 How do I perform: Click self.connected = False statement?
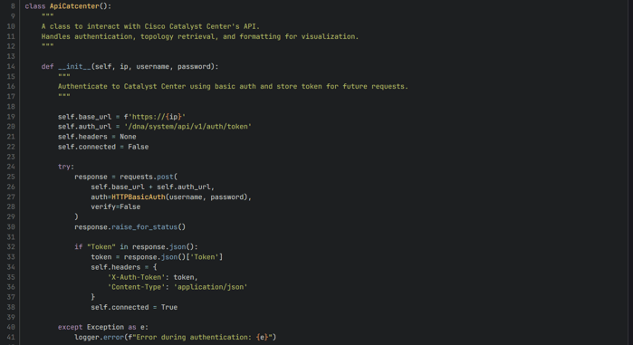(103, 147)
